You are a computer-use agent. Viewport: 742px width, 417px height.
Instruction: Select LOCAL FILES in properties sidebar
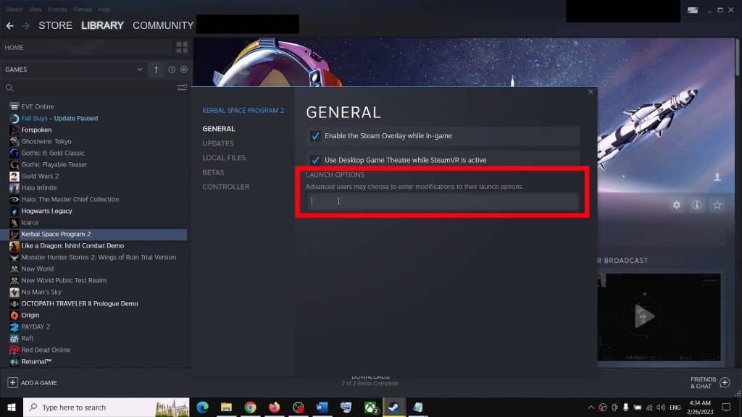pos(224,157)
